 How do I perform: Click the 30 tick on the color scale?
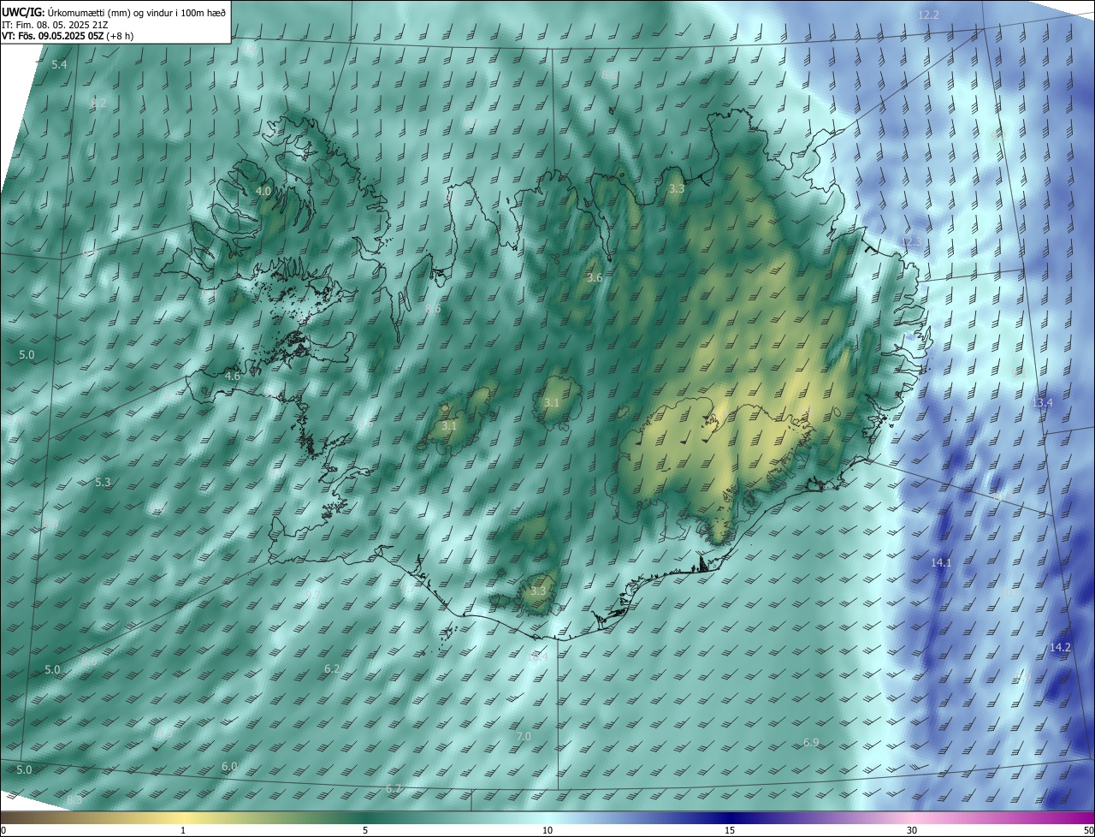912,830
